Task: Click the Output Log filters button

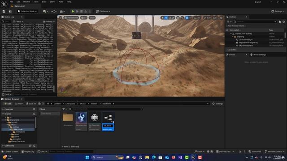Action: coord(18,21)
